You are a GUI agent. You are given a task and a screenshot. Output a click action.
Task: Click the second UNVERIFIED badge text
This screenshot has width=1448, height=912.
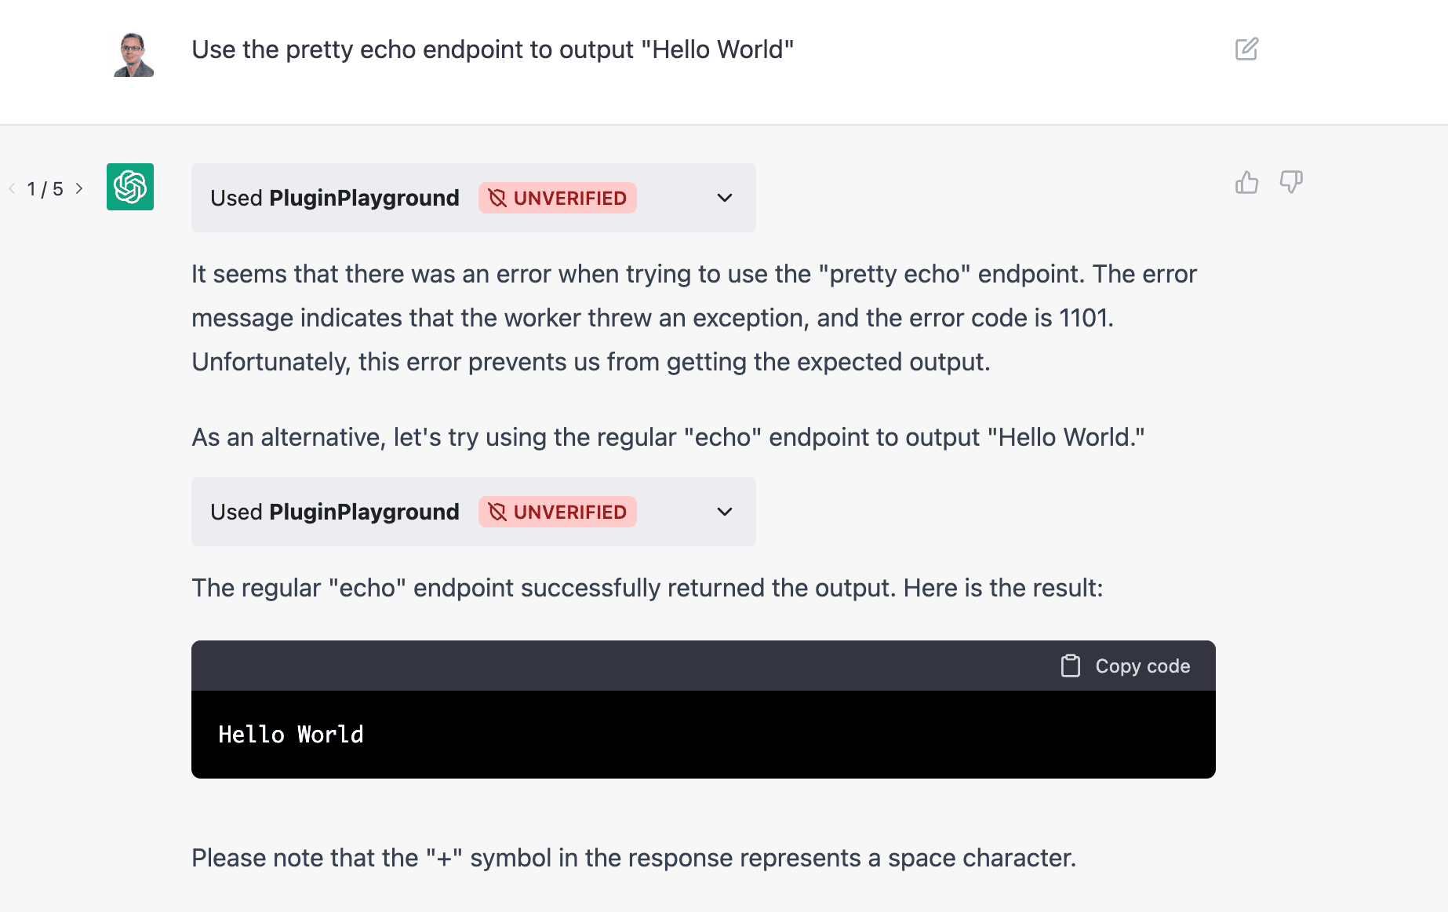pyautogui.click(x=569, y=512)
